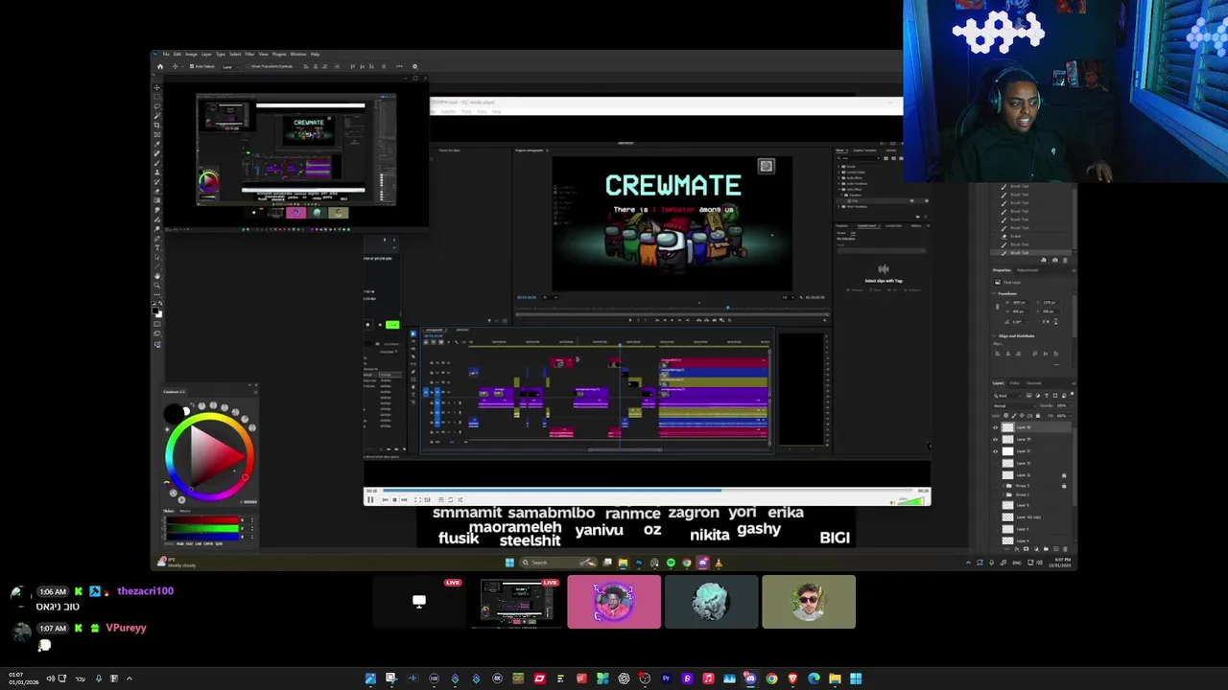
Task: Hide Layer 37 with its eye icon
Action: point(996,451)
